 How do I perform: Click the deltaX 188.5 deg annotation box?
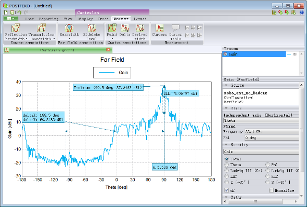(x=43, y=117)
